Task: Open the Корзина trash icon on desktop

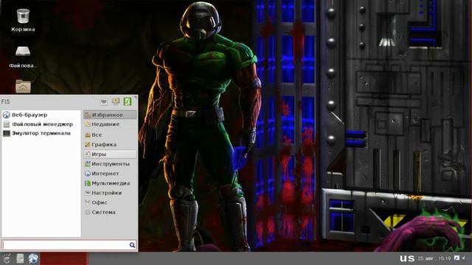Action: tap(23, 20)
